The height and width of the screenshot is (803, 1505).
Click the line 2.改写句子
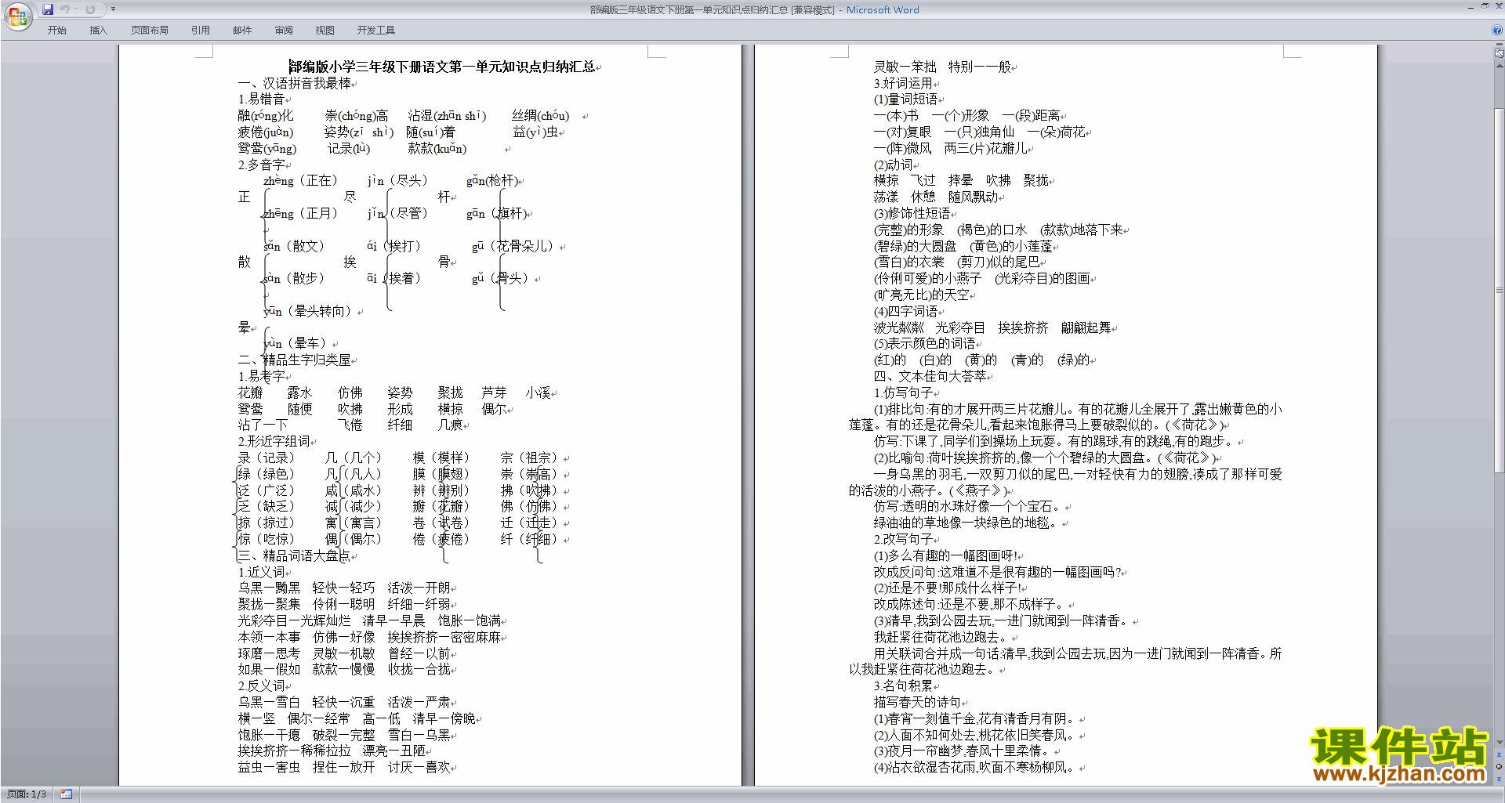(x=903, y=539)
